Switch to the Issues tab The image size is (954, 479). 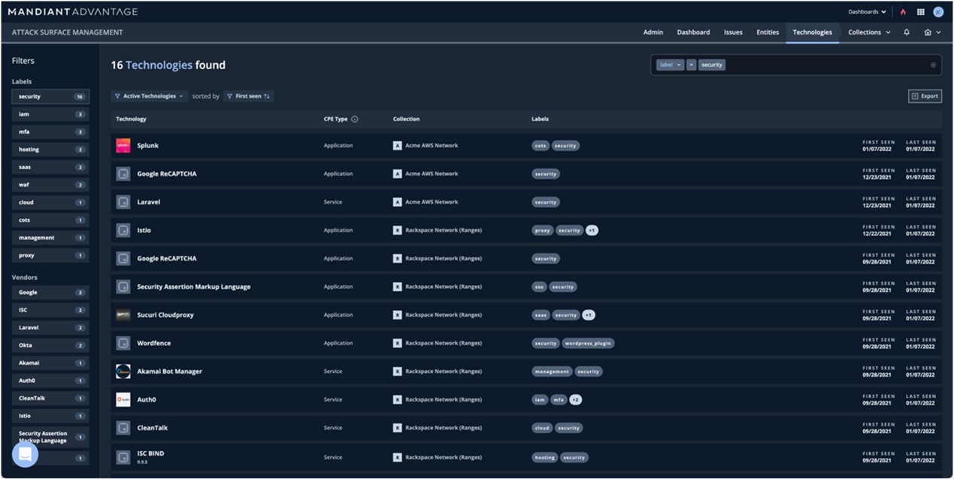pos(733,32)
